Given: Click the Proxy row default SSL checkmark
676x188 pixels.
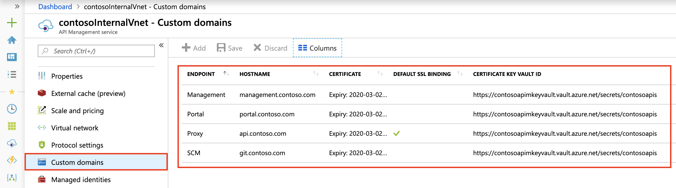Looking at the screenshot, I should pyautogui.click(x=397, y=133).
